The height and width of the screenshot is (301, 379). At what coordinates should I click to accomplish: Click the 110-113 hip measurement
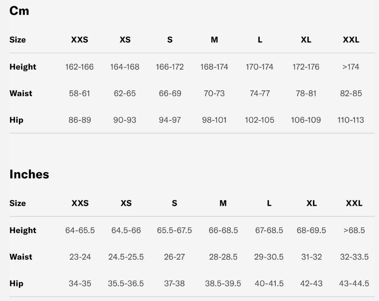tap(351, 120)
